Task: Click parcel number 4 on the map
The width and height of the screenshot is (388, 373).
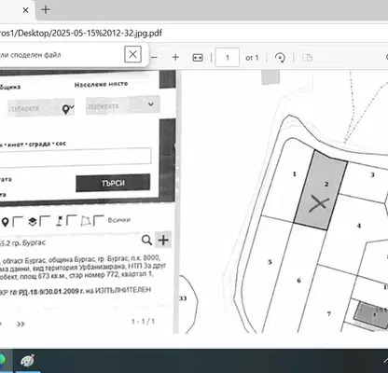Action: (359, 226)
